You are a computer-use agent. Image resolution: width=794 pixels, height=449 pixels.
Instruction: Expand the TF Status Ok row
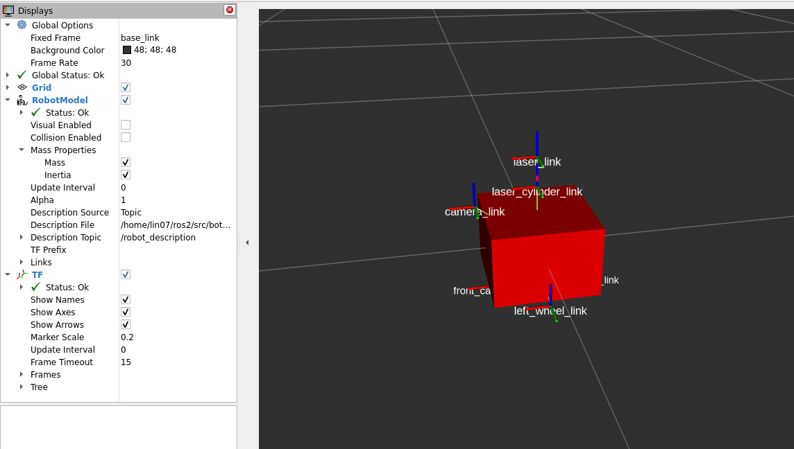(22, 287)
